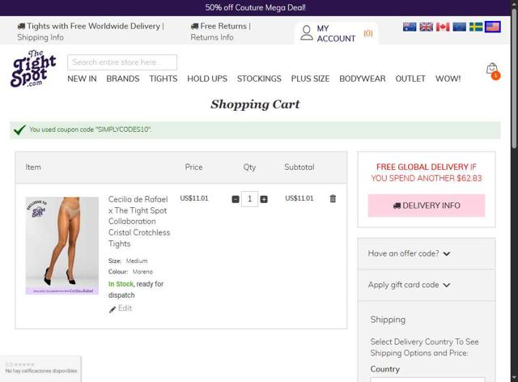The height and width of the screenshot is (382, 518).
Task: Click the 50% off Couture Mega Deal banner
Action: (x=256, y=7)
